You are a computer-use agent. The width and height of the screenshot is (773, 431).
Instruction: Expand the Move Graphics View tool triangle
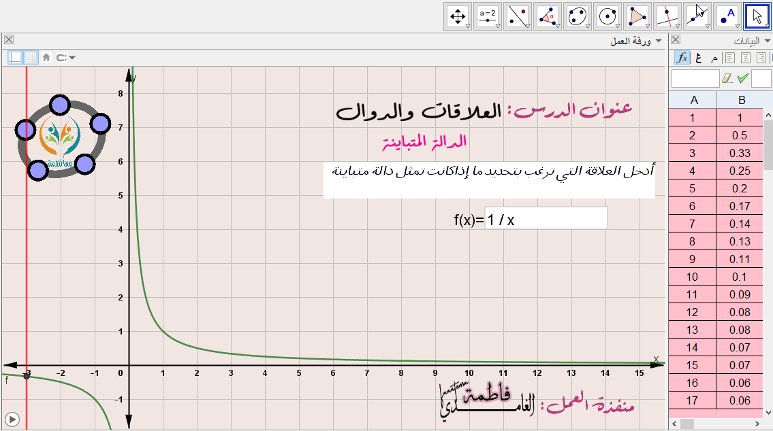pyautogui.click(x=468, y=26)
